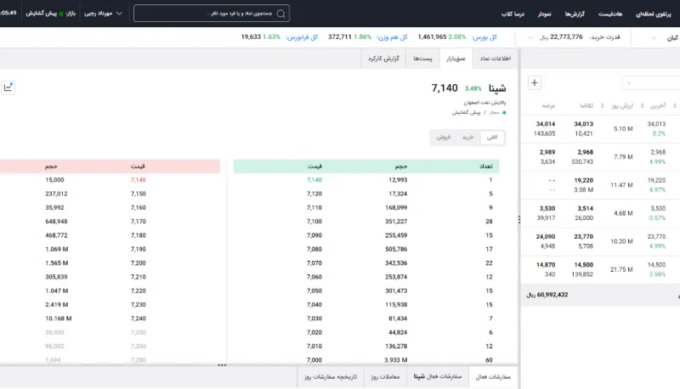Click the sell-side price 7,140
This screenshot has height=389, width=680.
(x=139, y=180)
